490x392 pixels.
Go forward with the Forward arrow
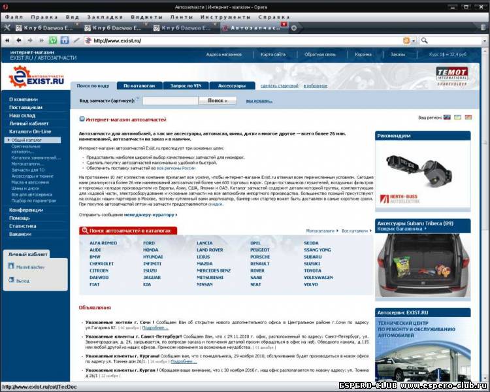coord(30,41)
